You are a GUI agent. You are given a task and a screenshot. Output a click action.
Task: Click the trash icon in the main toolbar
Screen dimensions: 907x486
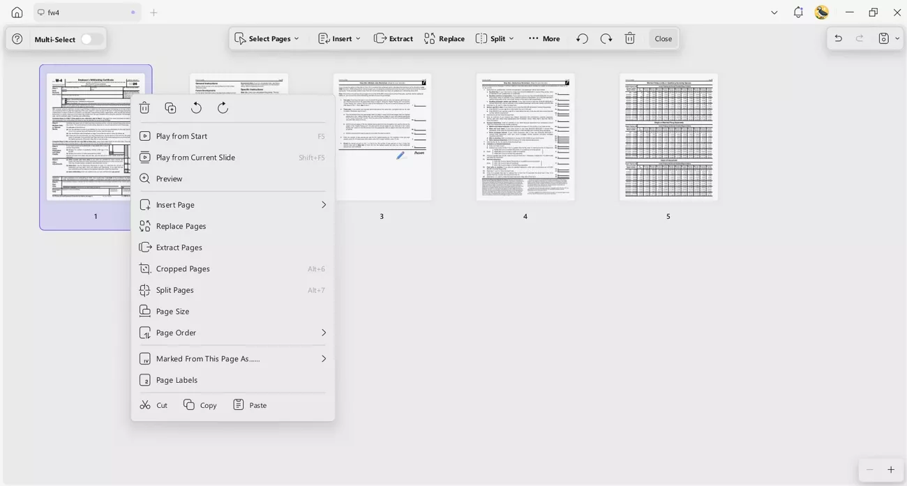629,38
